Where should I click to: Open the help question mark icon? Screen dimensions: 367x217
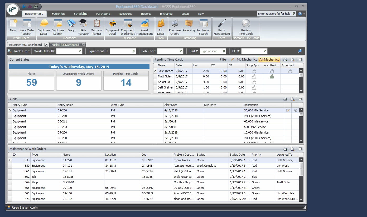pyautogui.click(x=300, y=14)
